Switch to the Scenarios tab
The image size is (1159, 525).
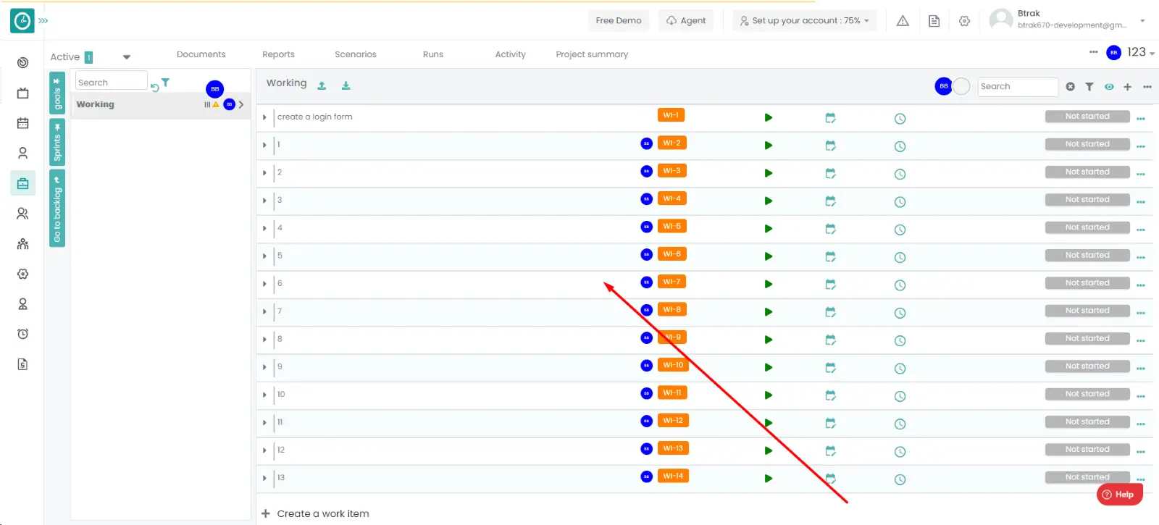pyautogui.click(x=355, y=54)
